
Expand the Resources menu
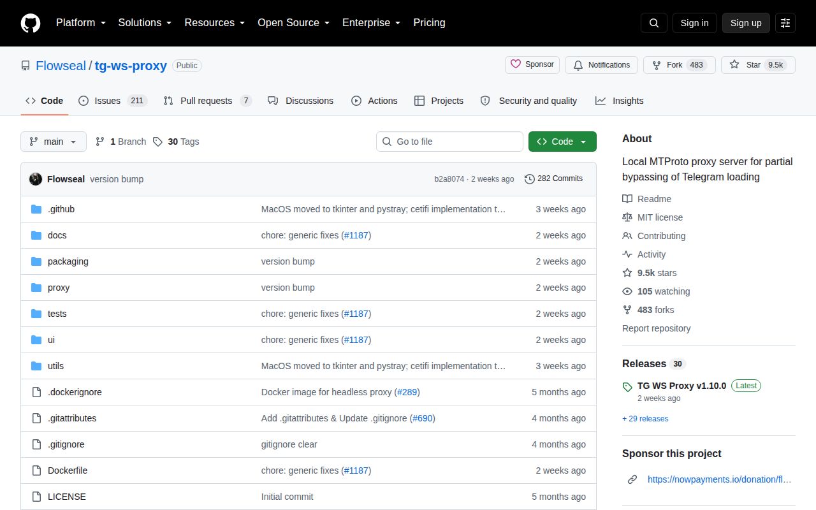pyautogui.click(x=215, y=23)
